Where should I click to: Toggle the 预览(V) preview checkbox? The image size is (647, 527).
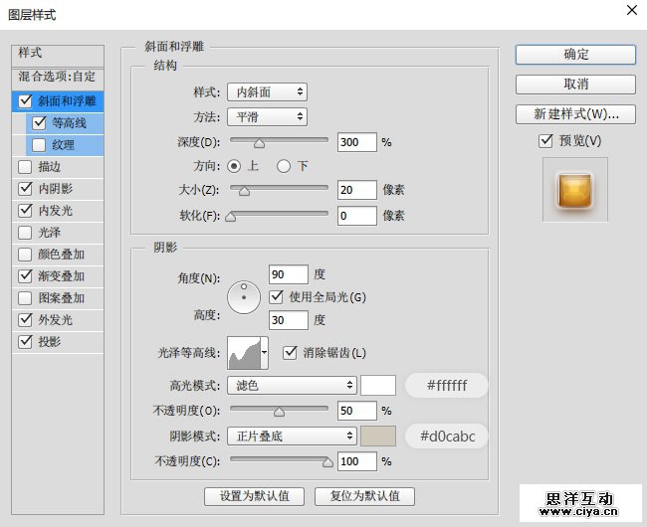coord(545,140)
